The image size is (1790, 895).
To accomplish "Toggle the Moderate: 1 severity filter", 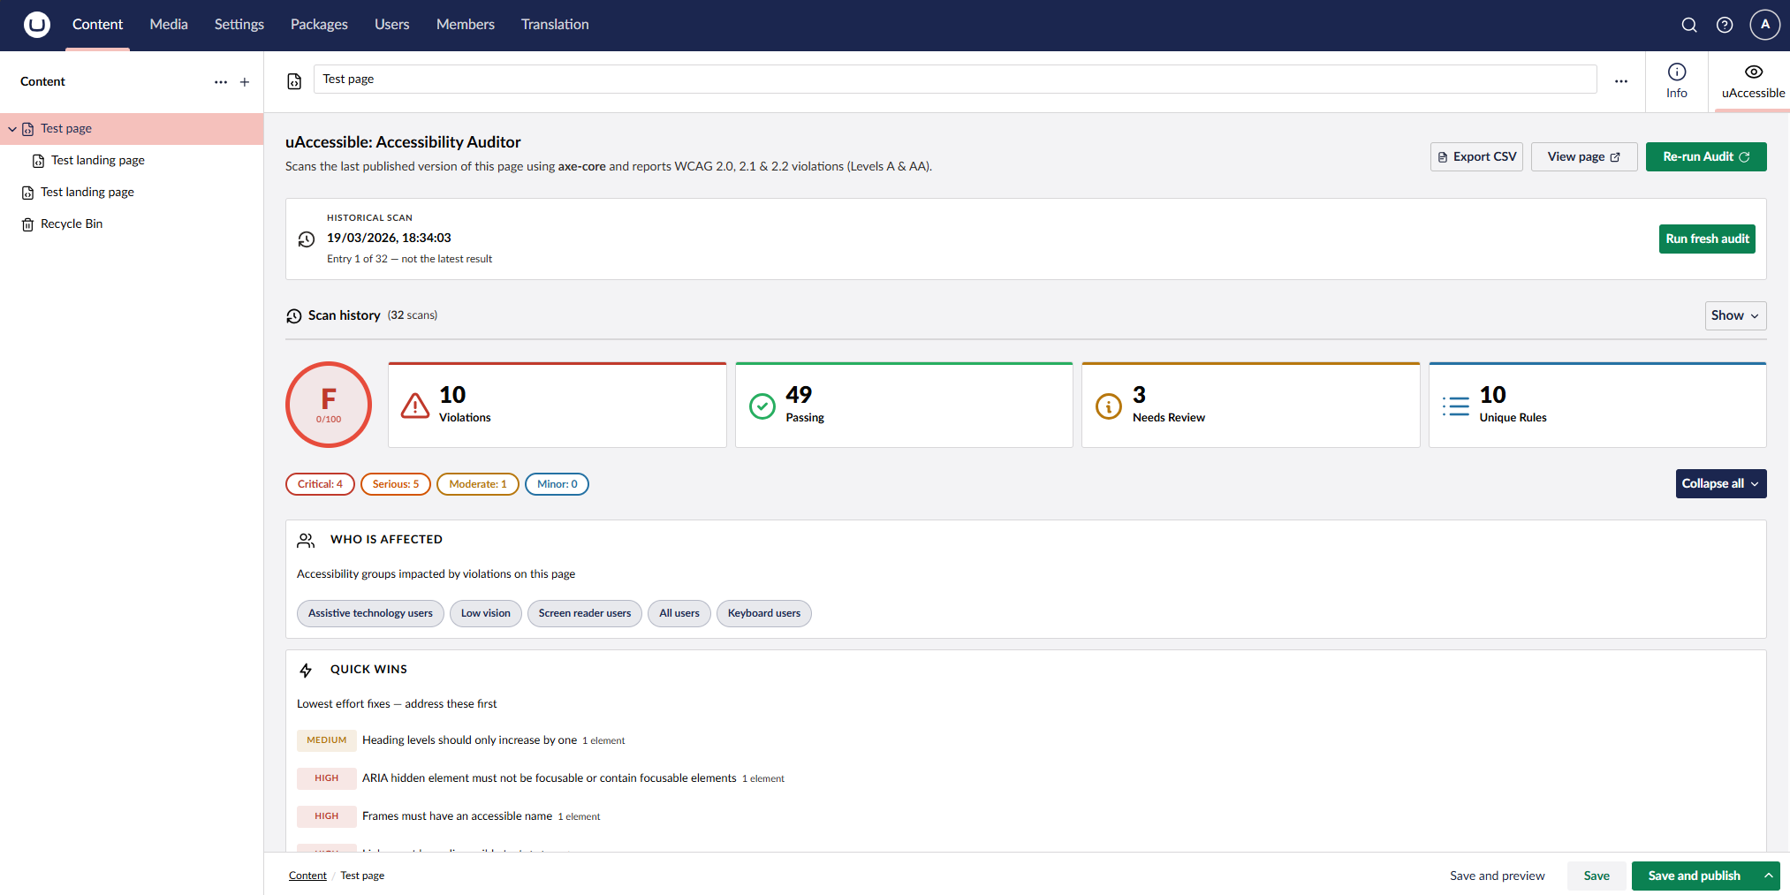I will point(477,484).
